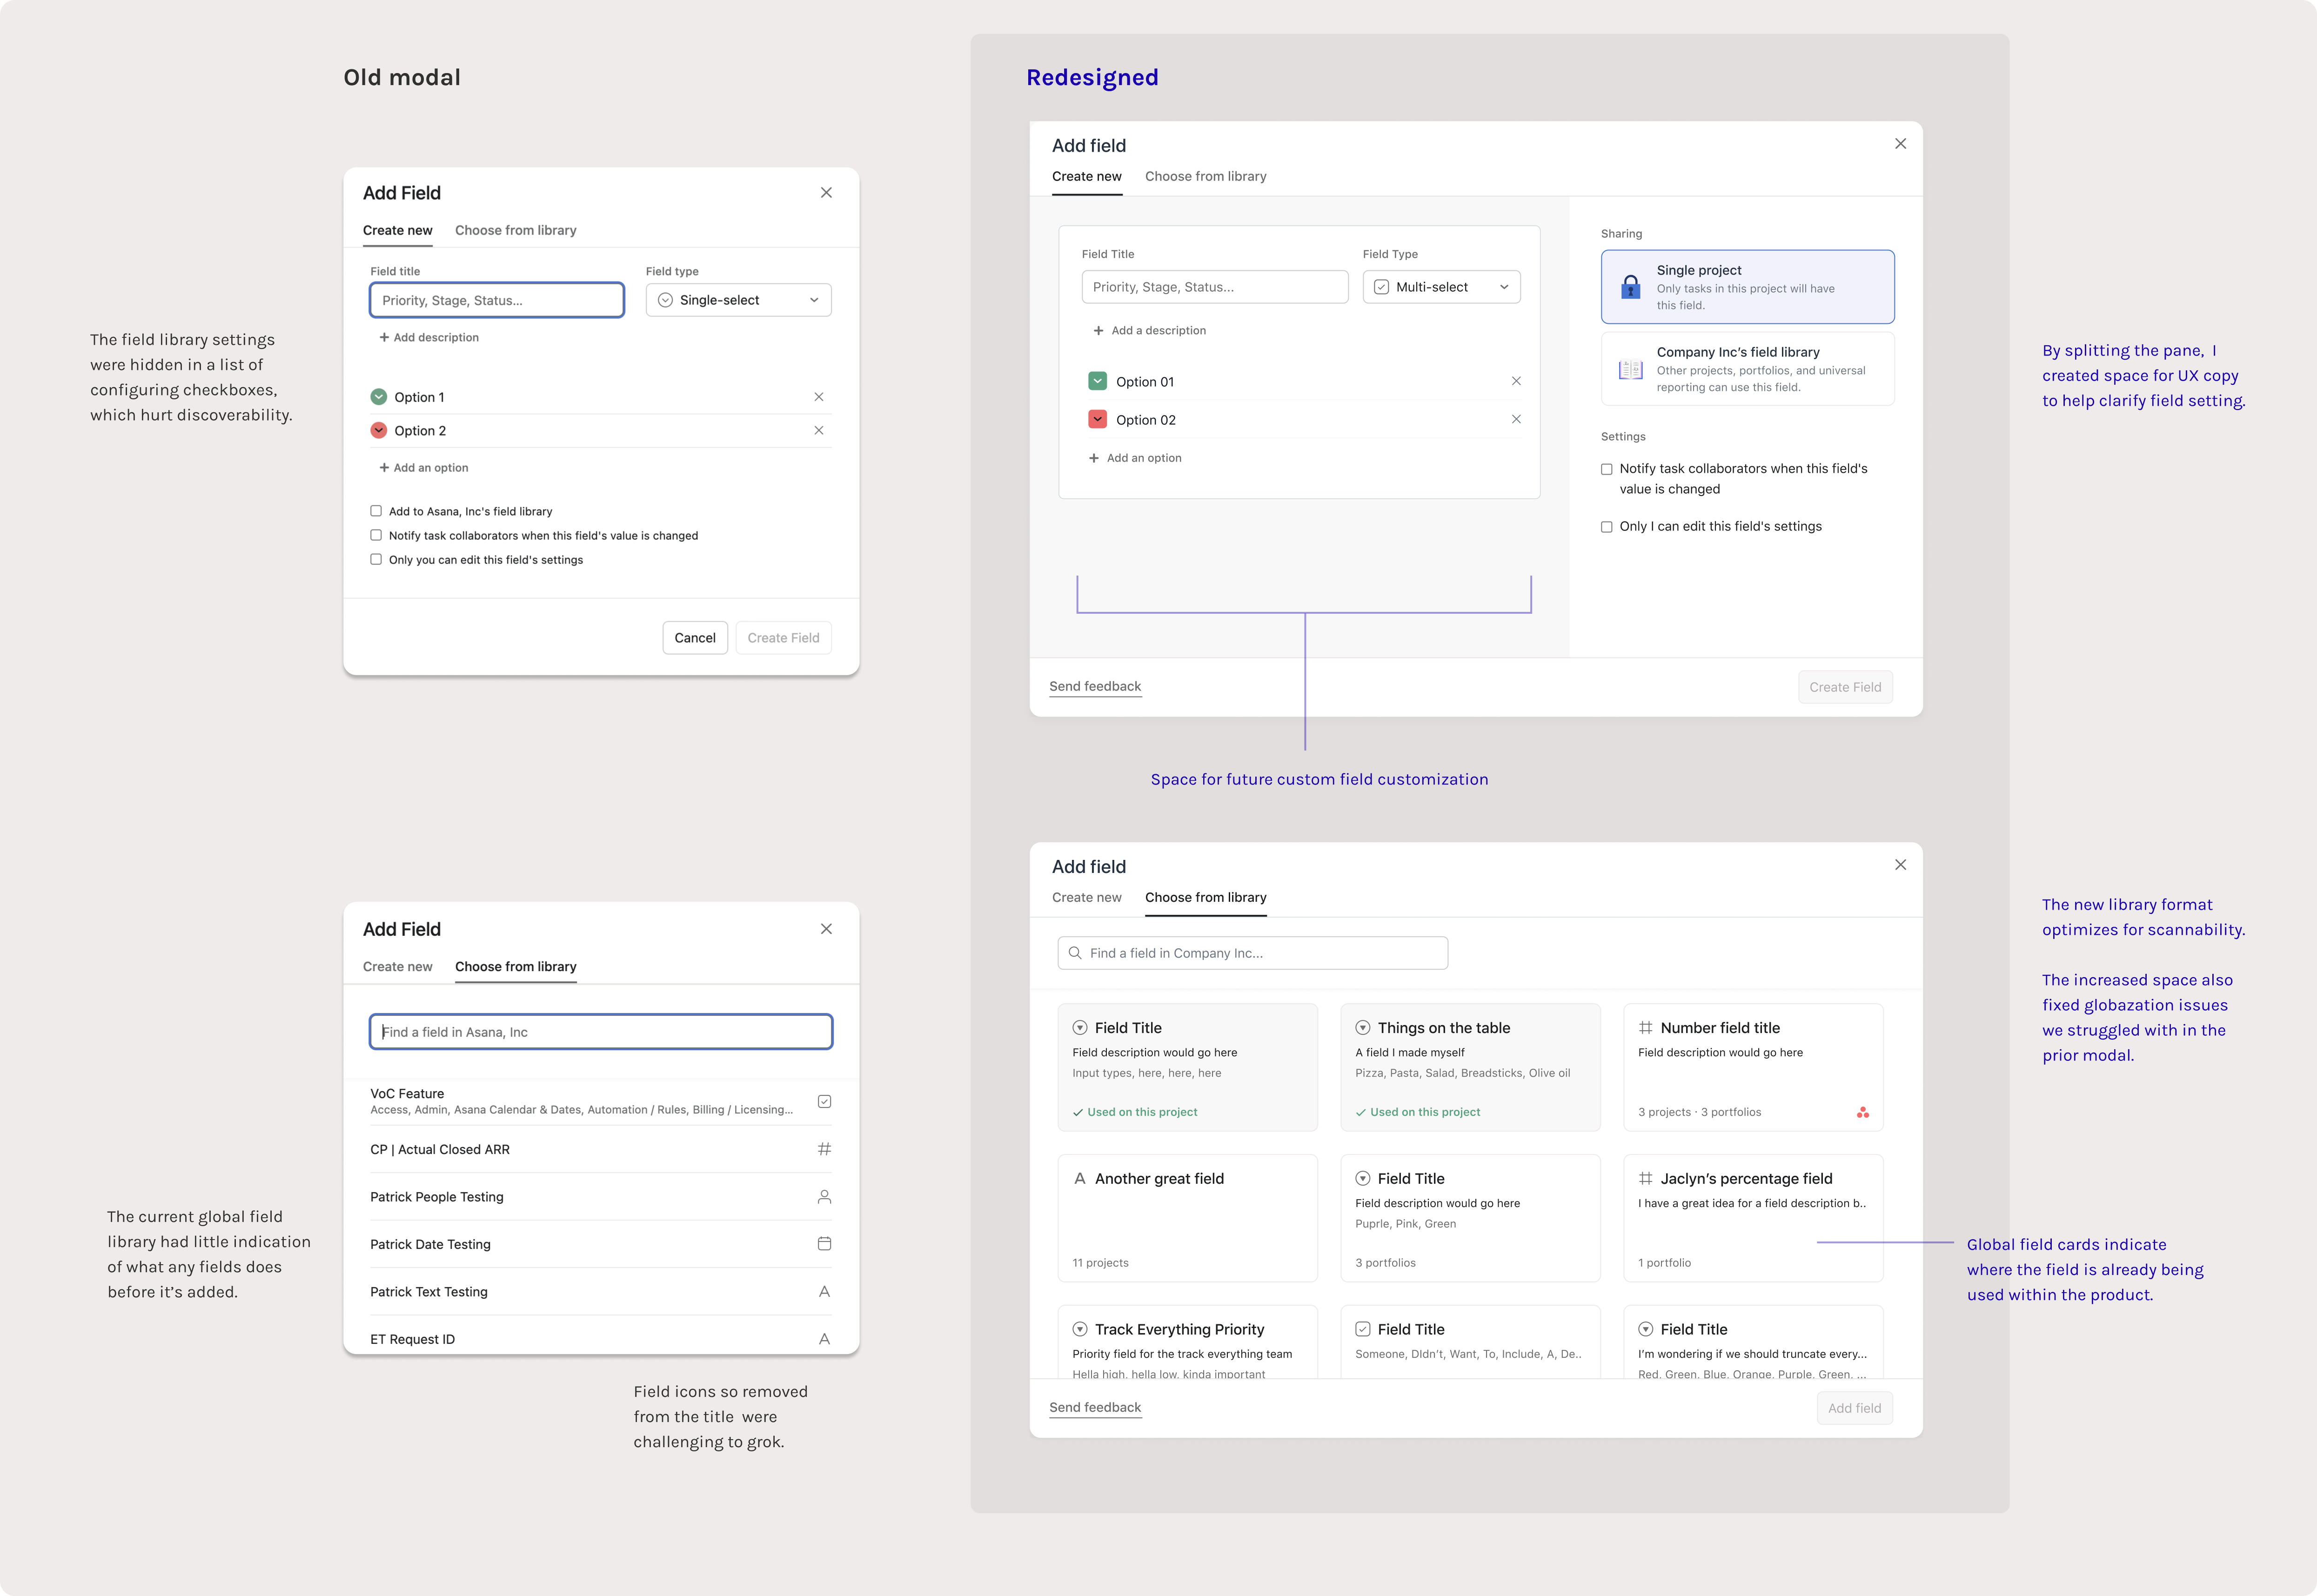Image resolution: width=2317 pixels, height=1596 pixels.
Task: Toggle Notify task collaborators checkbox in redesigned modal
Action: (1607, 469)
